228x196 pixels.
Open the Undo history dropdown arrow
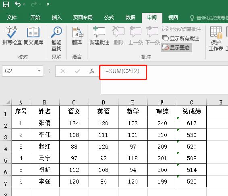(24, 4)
